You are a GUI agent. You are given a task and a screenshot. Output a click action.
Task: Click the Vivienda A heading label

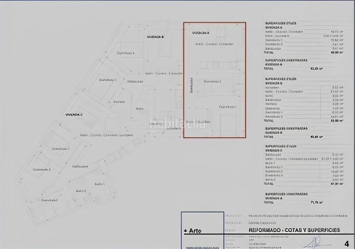click(x=201, y=33)
